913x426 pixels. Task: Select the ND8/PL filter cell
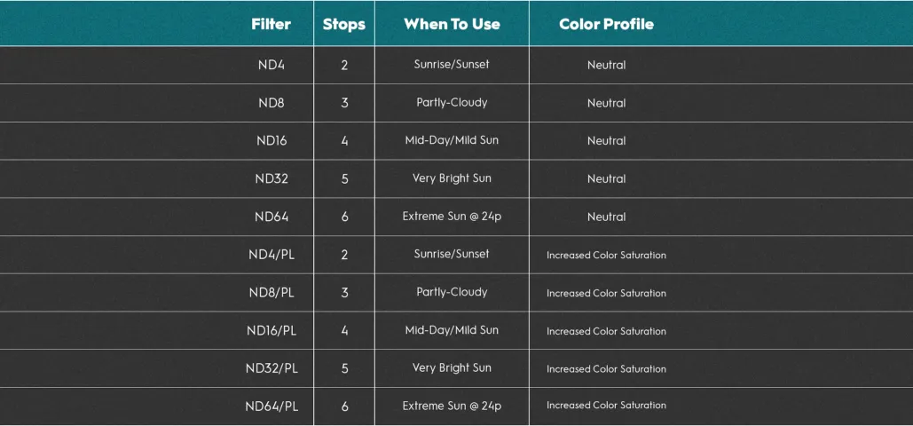coord(272,292)
